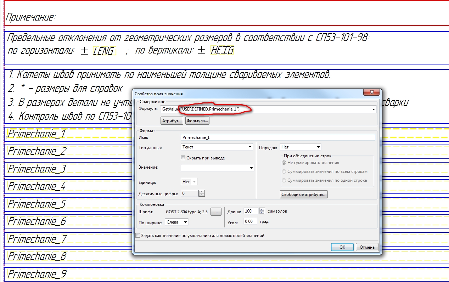Click the Примечание: heading text
This screenshot has width=449, height=282.
[x=31, y=17]
